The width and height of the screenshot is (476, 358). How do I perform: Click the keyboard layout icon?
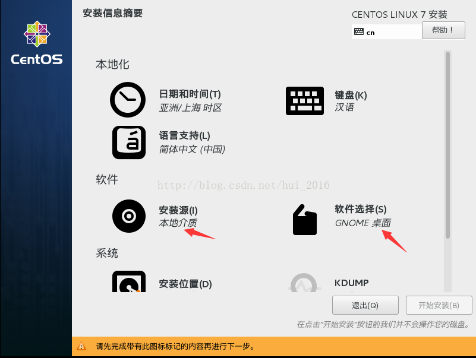coord(305,101)
